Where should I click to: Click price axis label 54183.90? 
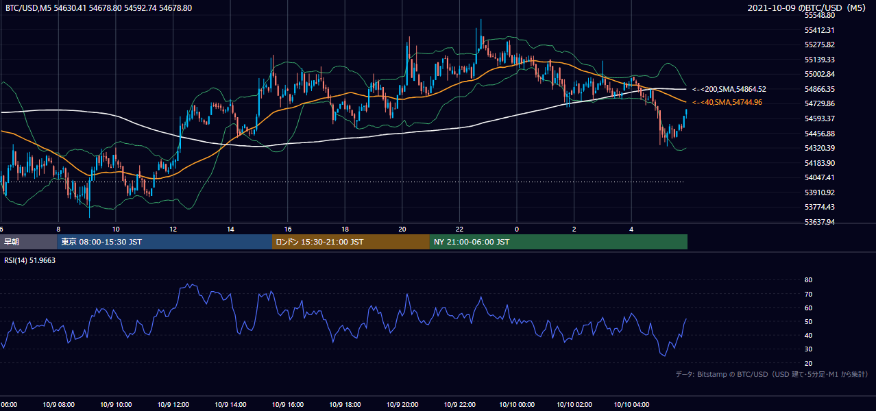[820, 163]
